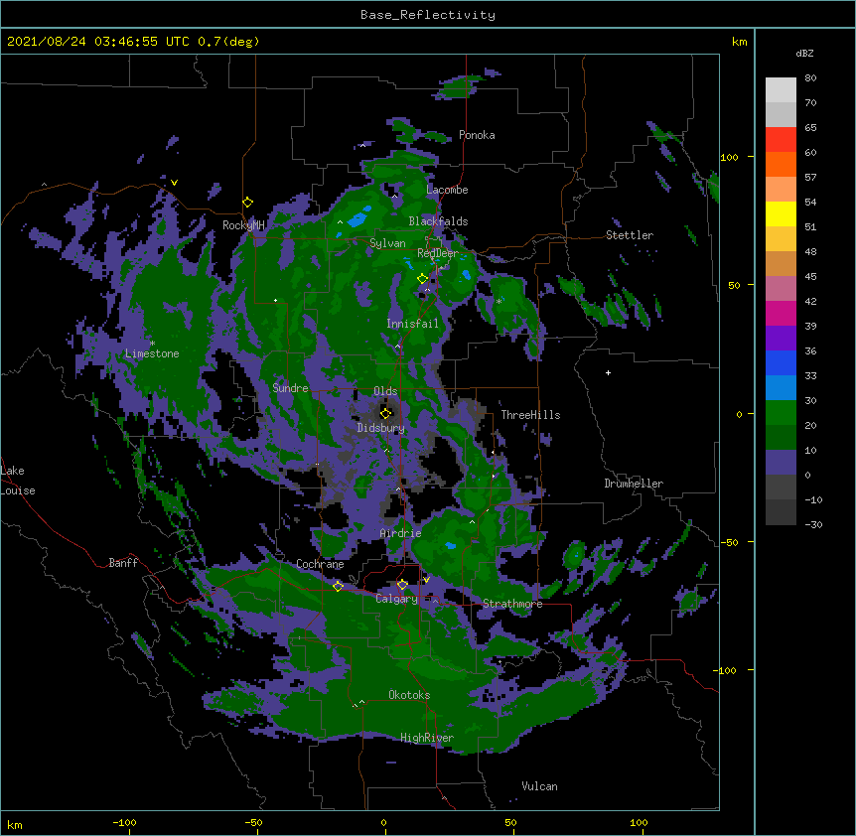Pick the blue 36 dBZ legend swatch

click(781, 362)
